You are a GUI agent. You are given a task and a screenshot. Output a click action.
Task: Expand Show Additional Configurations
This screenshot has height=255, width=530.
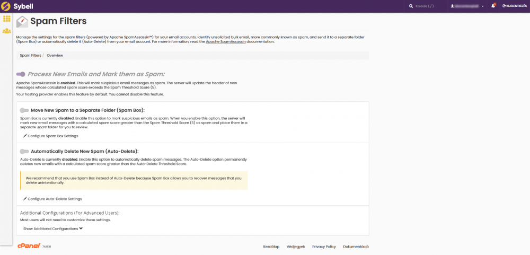(x=53, y=228)
